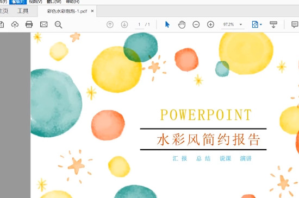Go to previous page arrow

[x=110, y=24]
